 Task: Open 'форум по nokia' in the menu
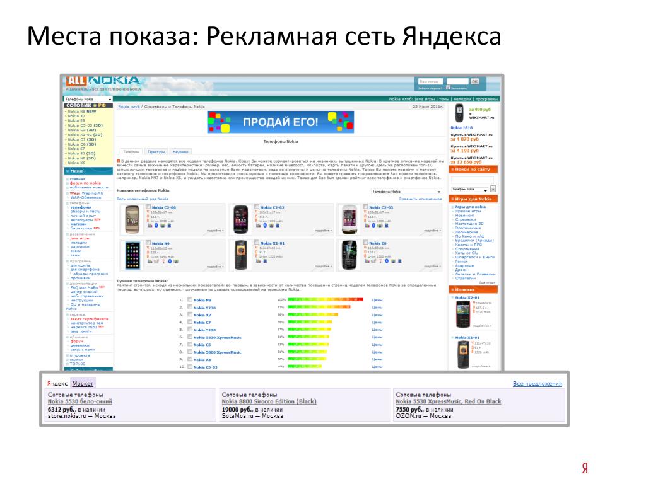[85, 183]
